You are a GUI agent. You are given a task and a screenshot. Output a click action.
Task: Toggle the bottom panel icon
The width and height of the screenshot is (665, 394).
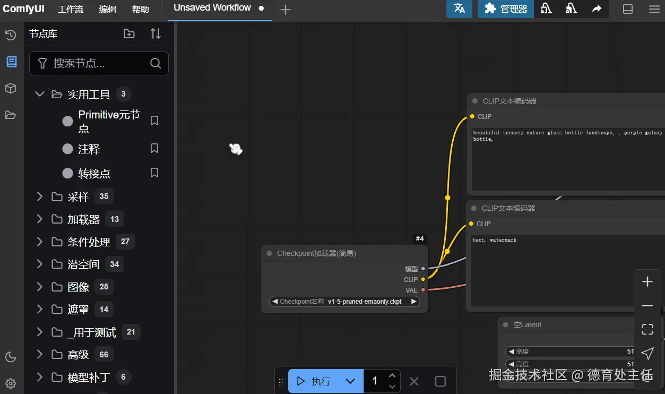click(628, 9)
